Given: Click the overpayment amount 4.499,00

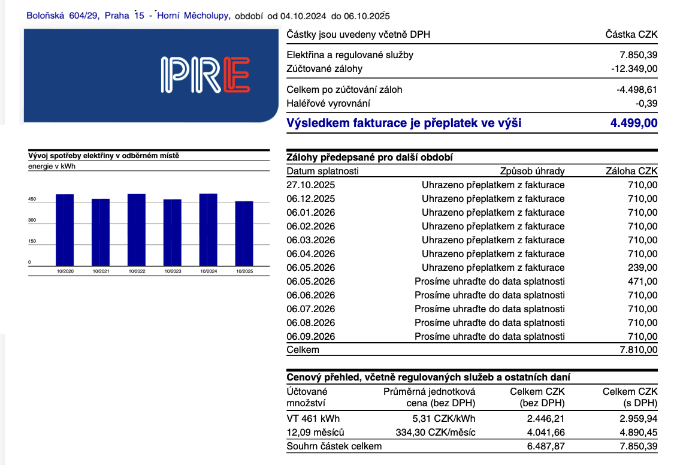Looking at the screenshot, I should tap(634, 123).
